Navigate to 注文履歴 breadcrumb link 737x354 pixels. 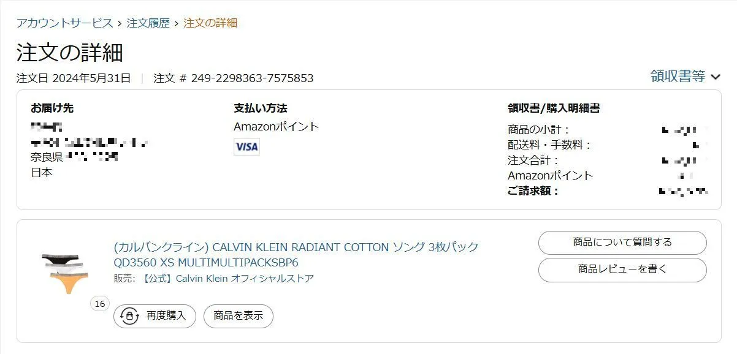[148, 23]
